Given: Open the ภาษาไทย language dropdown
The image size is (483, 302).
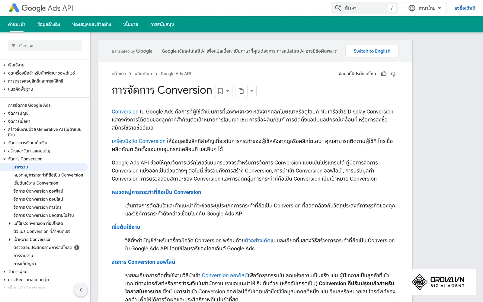Looking at the screenshot, I should point(425,8).
